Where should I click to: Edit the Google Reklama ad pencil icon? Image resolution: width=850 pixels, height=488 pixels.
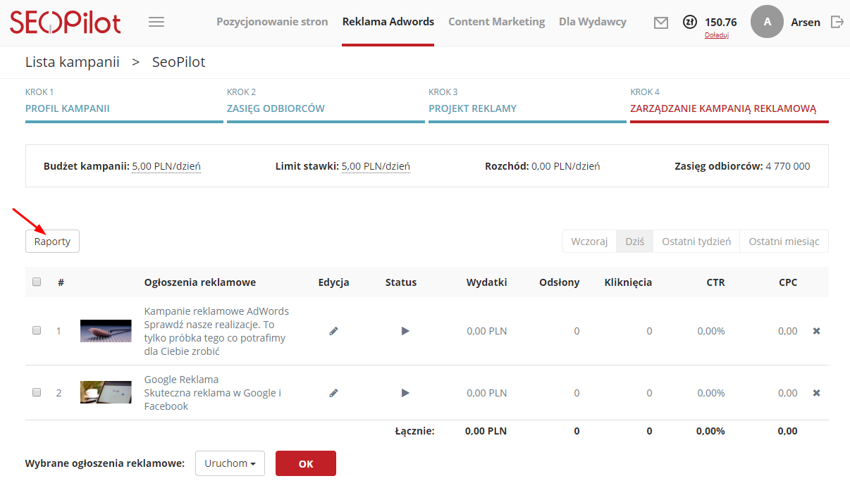click(x=333, y=393)
